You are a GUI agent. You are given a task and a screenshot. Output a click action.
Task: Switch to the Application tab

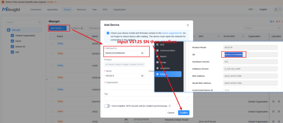(52, 10)
